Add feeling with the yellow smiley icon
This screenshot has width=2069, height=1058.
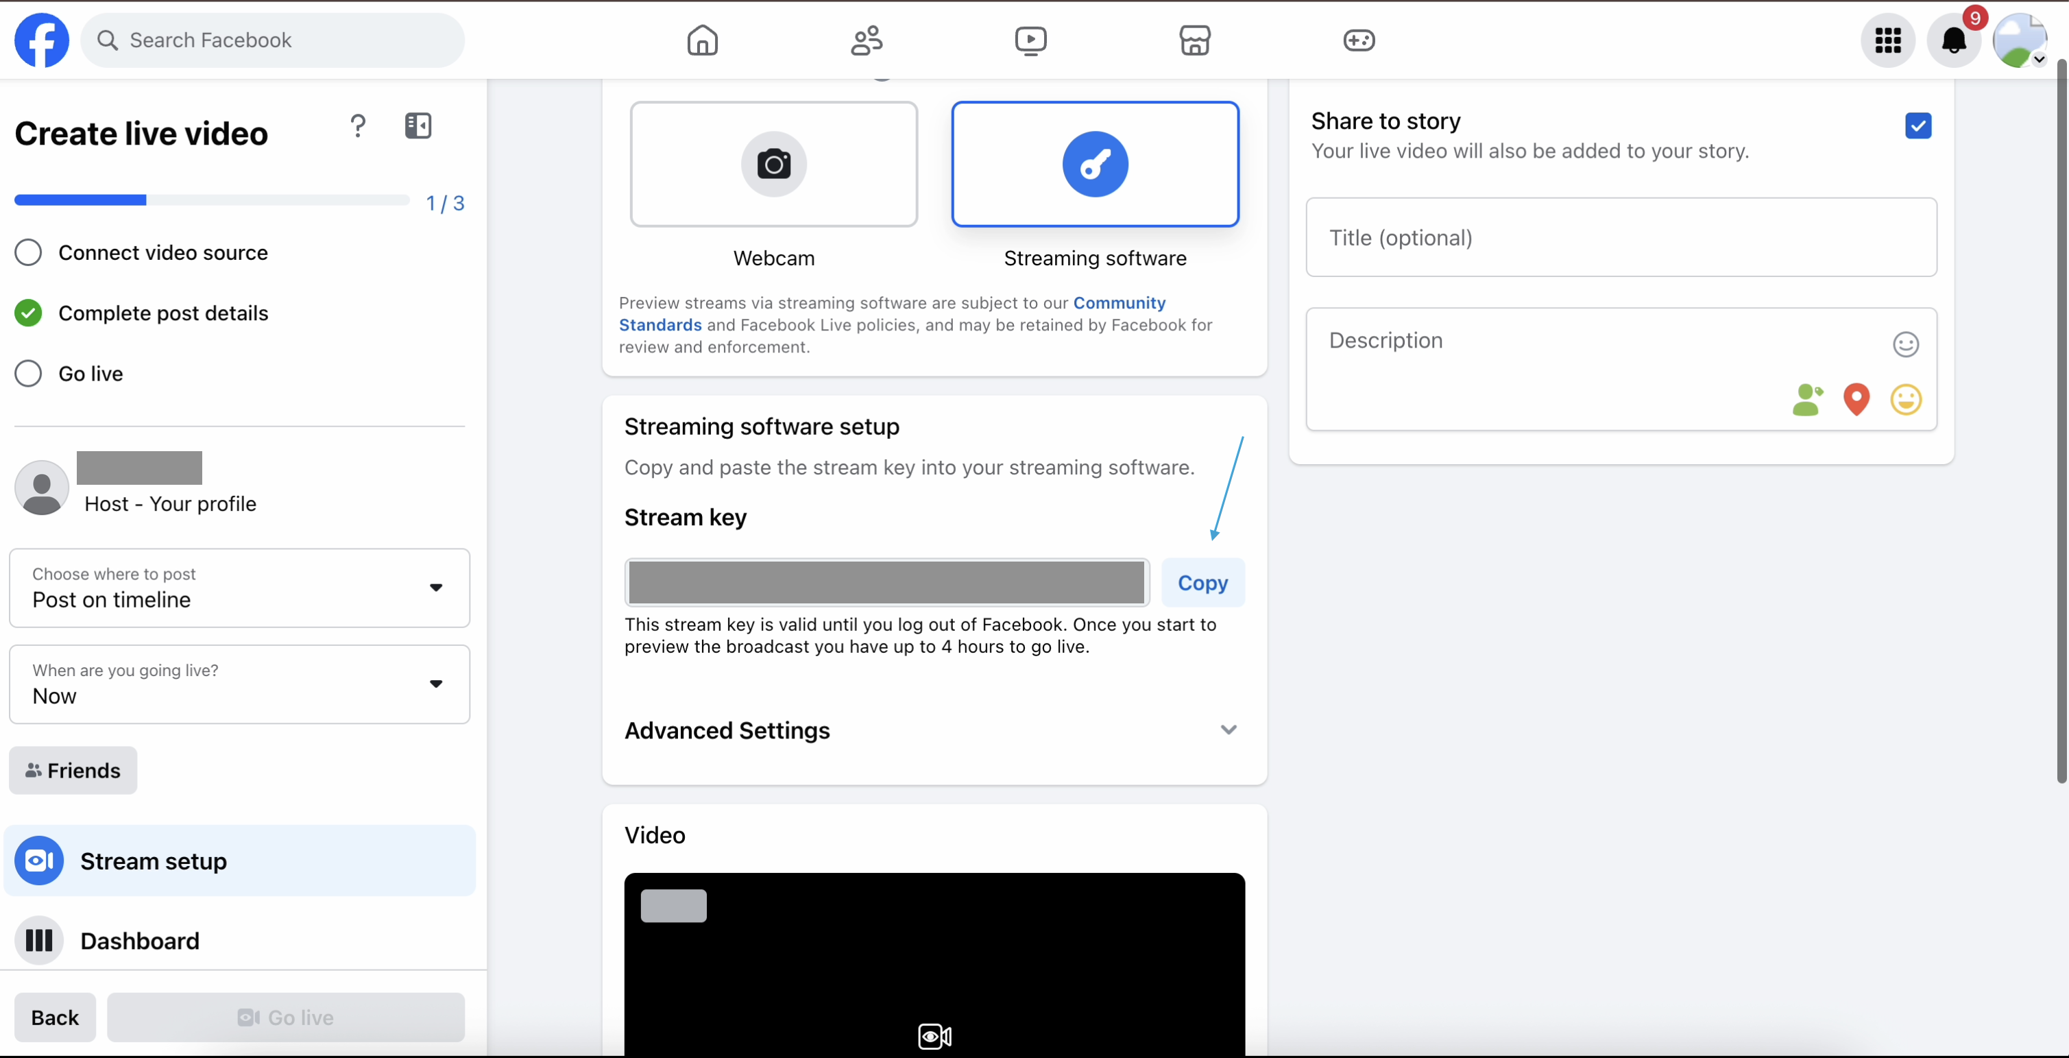(1905, 399)
